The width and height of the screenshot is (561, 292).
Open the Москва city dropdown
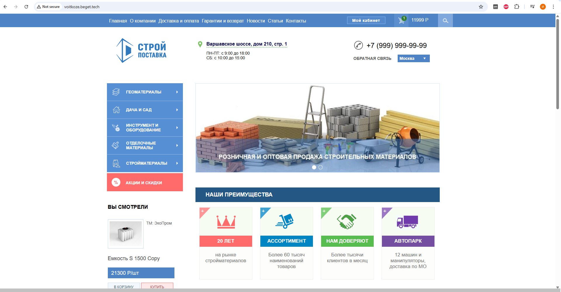(413, 58)
